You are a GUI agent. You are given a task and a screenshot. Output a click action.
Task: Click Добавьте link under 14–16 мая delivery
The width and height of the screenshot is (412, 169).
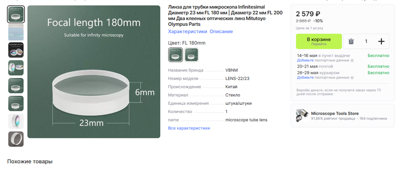305,61
